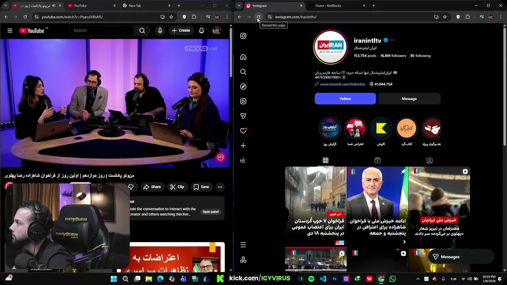Click the YouTube Create button
The height and width of the screenshot is (285, 507).
(x=181, y=30)
